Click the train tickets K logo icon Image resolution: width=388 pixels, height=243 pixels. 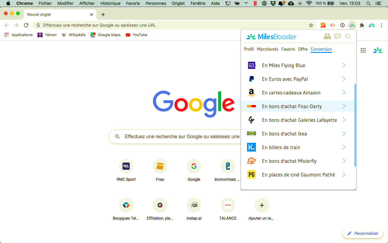(x=251, y=147)
